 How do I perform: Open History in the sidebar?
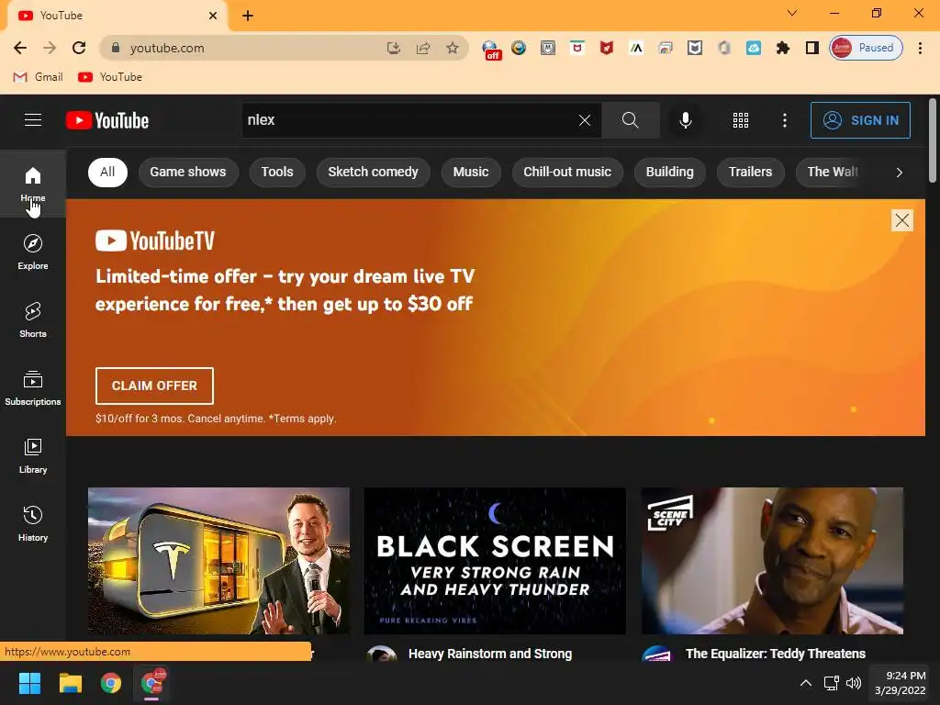[x=33, y=523]
